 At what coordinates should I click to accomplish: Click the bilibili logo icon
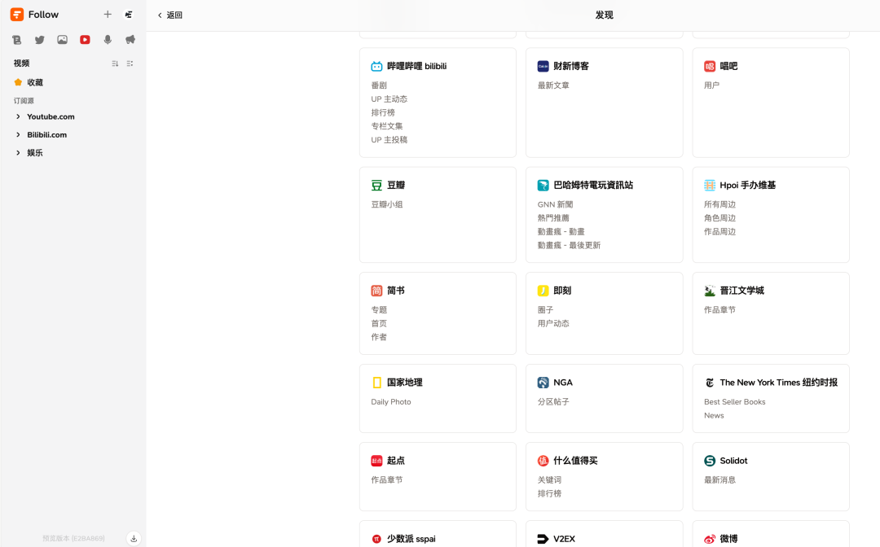point(376,66)
